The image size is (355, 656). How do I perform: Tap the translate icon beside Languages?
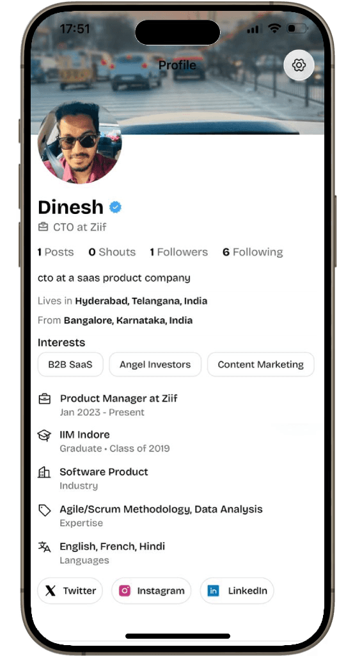tap(44, 547)
